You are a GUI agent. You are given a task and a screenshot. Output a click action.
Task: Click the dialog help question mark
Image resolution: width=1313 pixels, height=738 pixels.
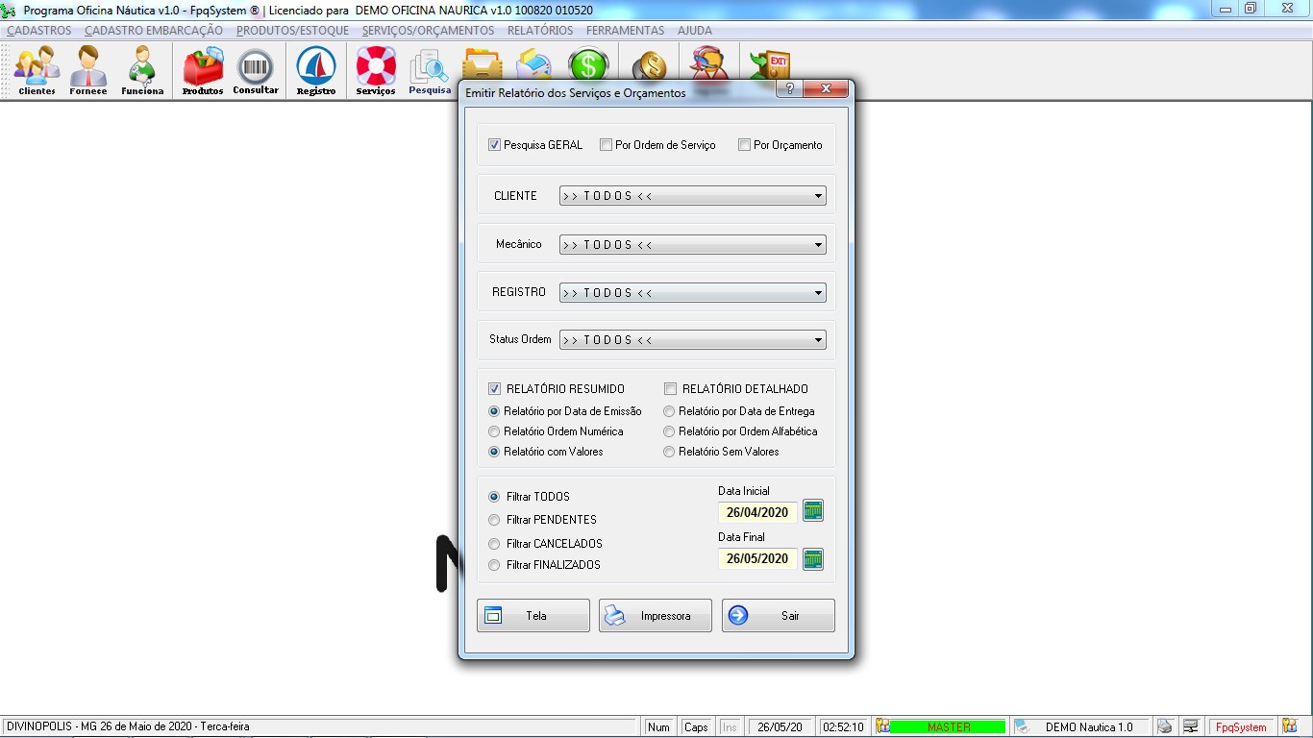click(789, 89)
